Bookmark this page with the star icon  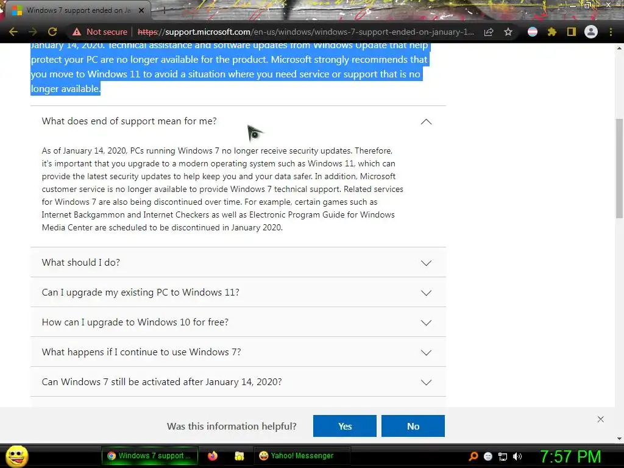coord(508,32)
